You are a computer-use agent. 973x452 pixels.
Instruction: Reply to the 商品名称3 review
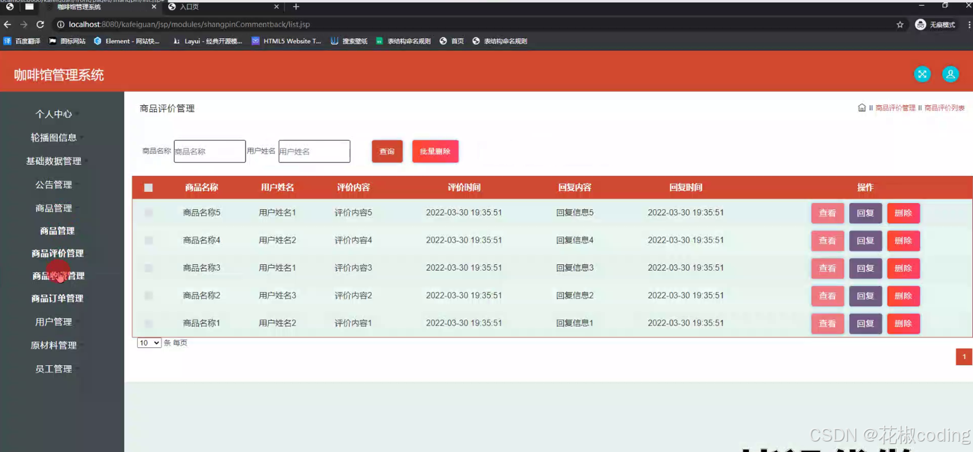pyautogui.click(x=865, y=269)
